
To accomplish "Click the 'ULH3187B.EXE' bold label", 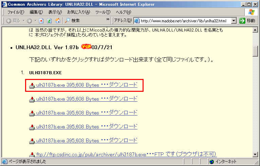I will click(45, 73).
